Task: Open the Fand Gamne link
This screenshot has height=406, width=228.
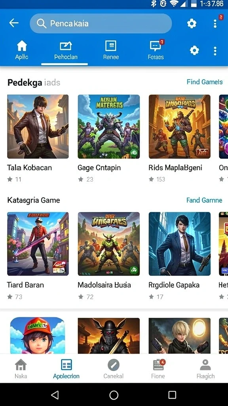Action: coord(204,200)
